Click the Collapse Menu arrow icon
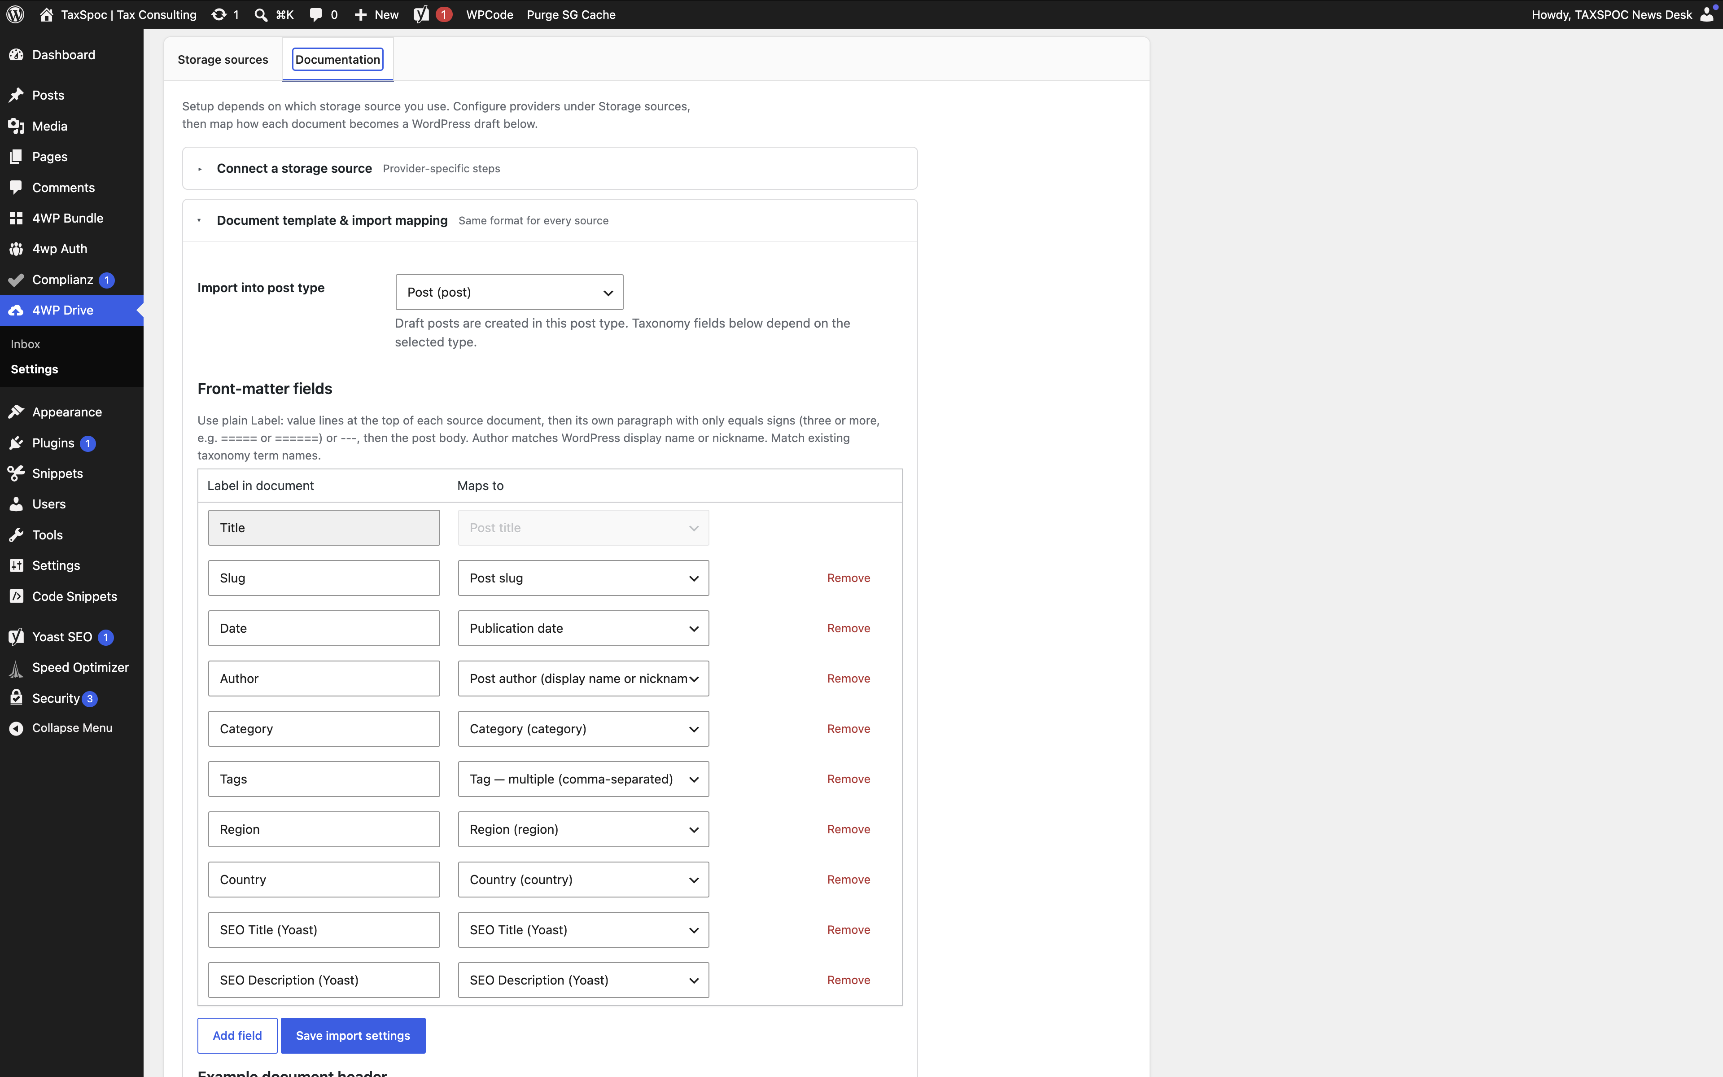 (16, 728)
